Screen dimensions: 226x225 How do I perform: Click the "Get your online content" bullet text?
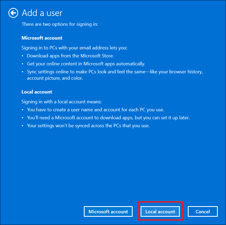(86, 64)
